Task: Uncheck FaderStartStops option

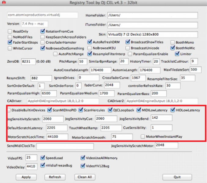Action: pyautogui.click(x=10, y=42)
